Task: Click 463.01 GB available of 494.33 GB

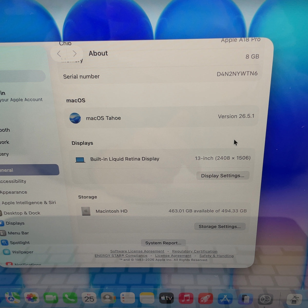Action: (208, 211)
